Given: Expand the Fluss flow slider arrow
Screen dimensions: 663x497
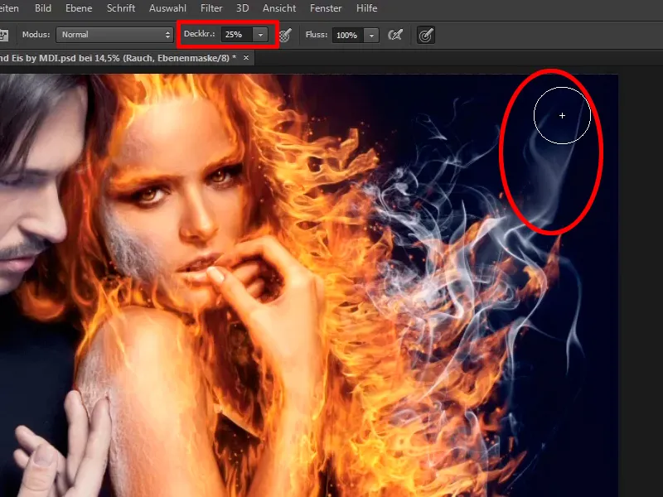Looking at the screenshot, I should pos(371,35).
